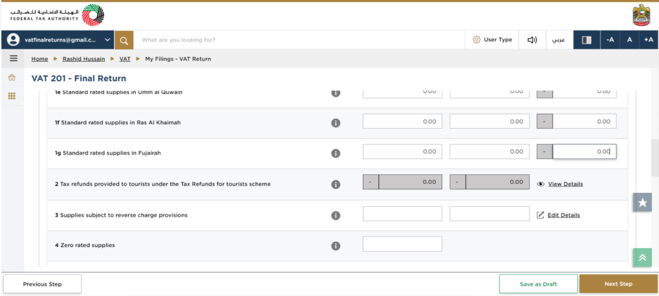Open Edit Details for reverse charge supplies

[x=559, y=215]
